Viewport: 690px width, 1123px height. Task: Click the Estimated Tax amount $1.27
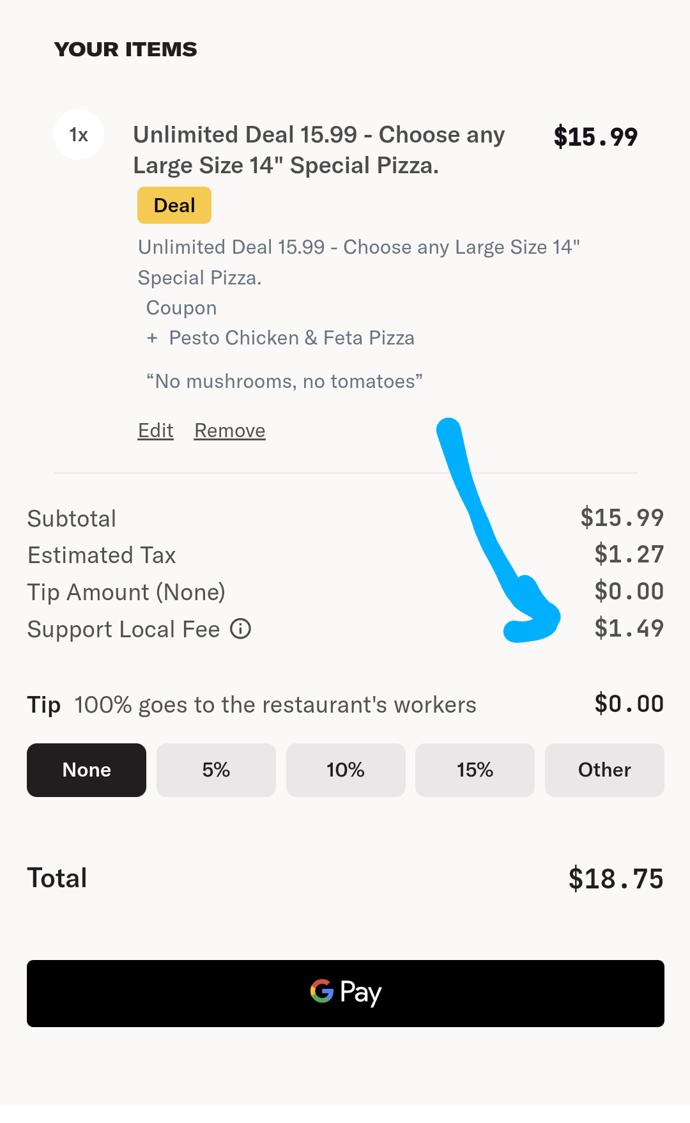[629, 554]
